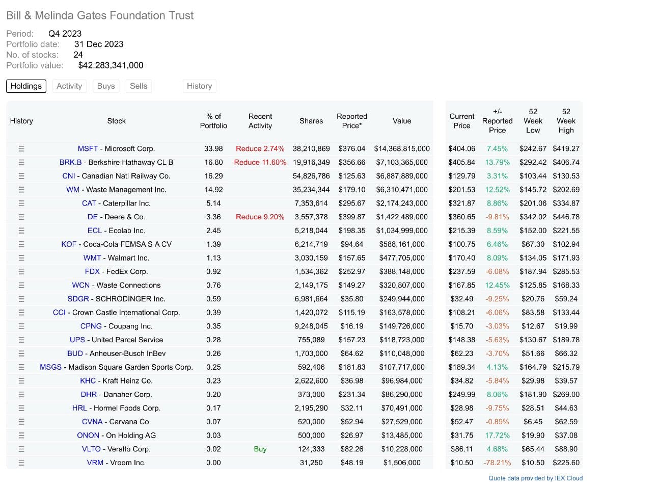Switch to the Activity tab
657x486 pixels.
(x=69, y=86)
